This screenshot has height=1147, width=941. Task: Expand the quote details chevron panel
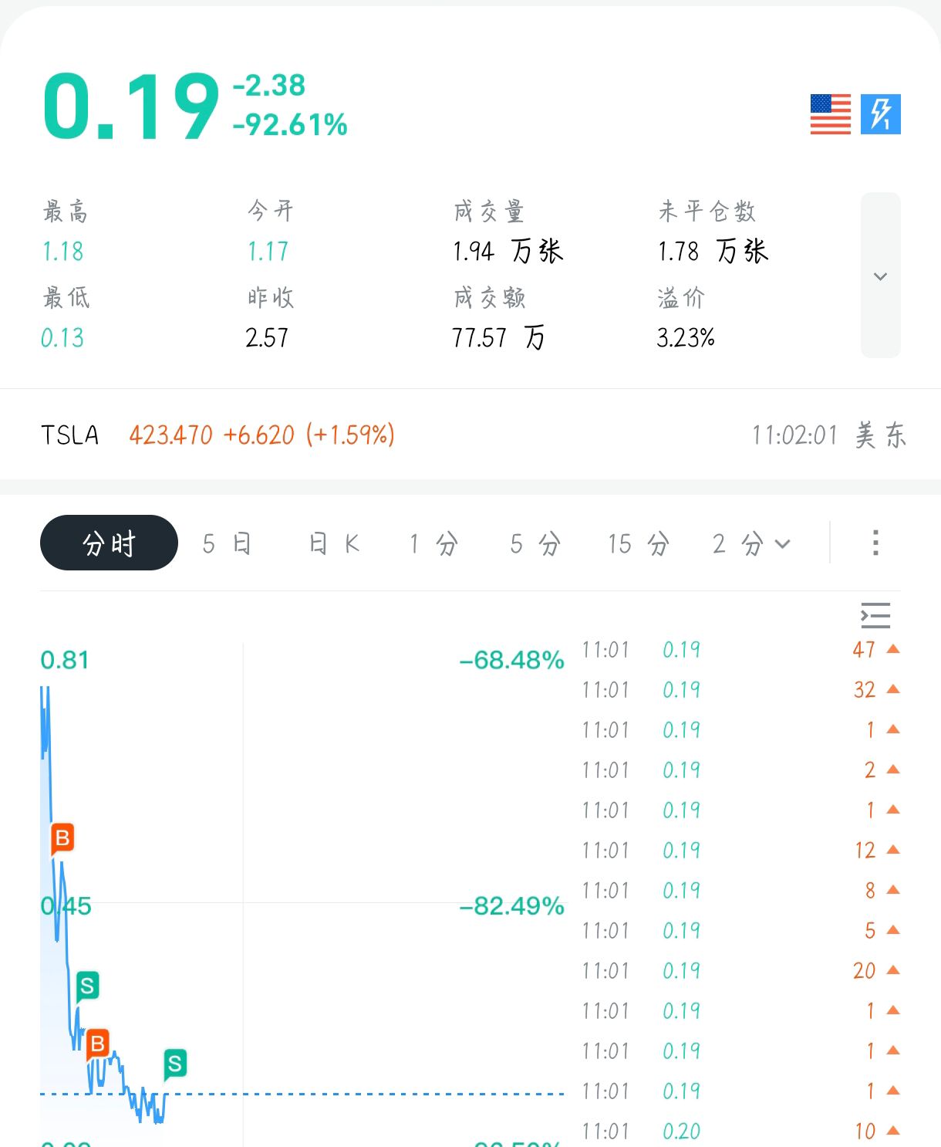[880, 276]
